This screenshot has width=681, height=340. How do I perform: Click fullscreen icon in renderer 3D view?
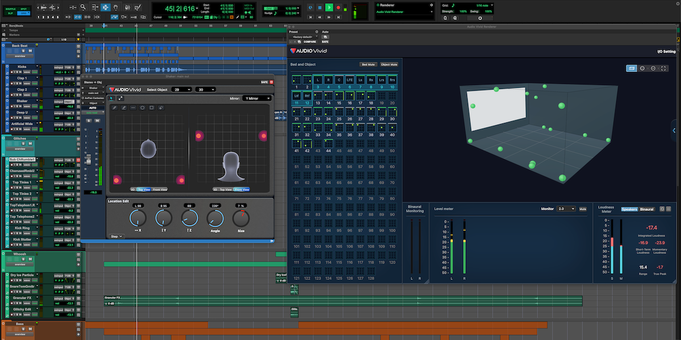coord(665,68)
